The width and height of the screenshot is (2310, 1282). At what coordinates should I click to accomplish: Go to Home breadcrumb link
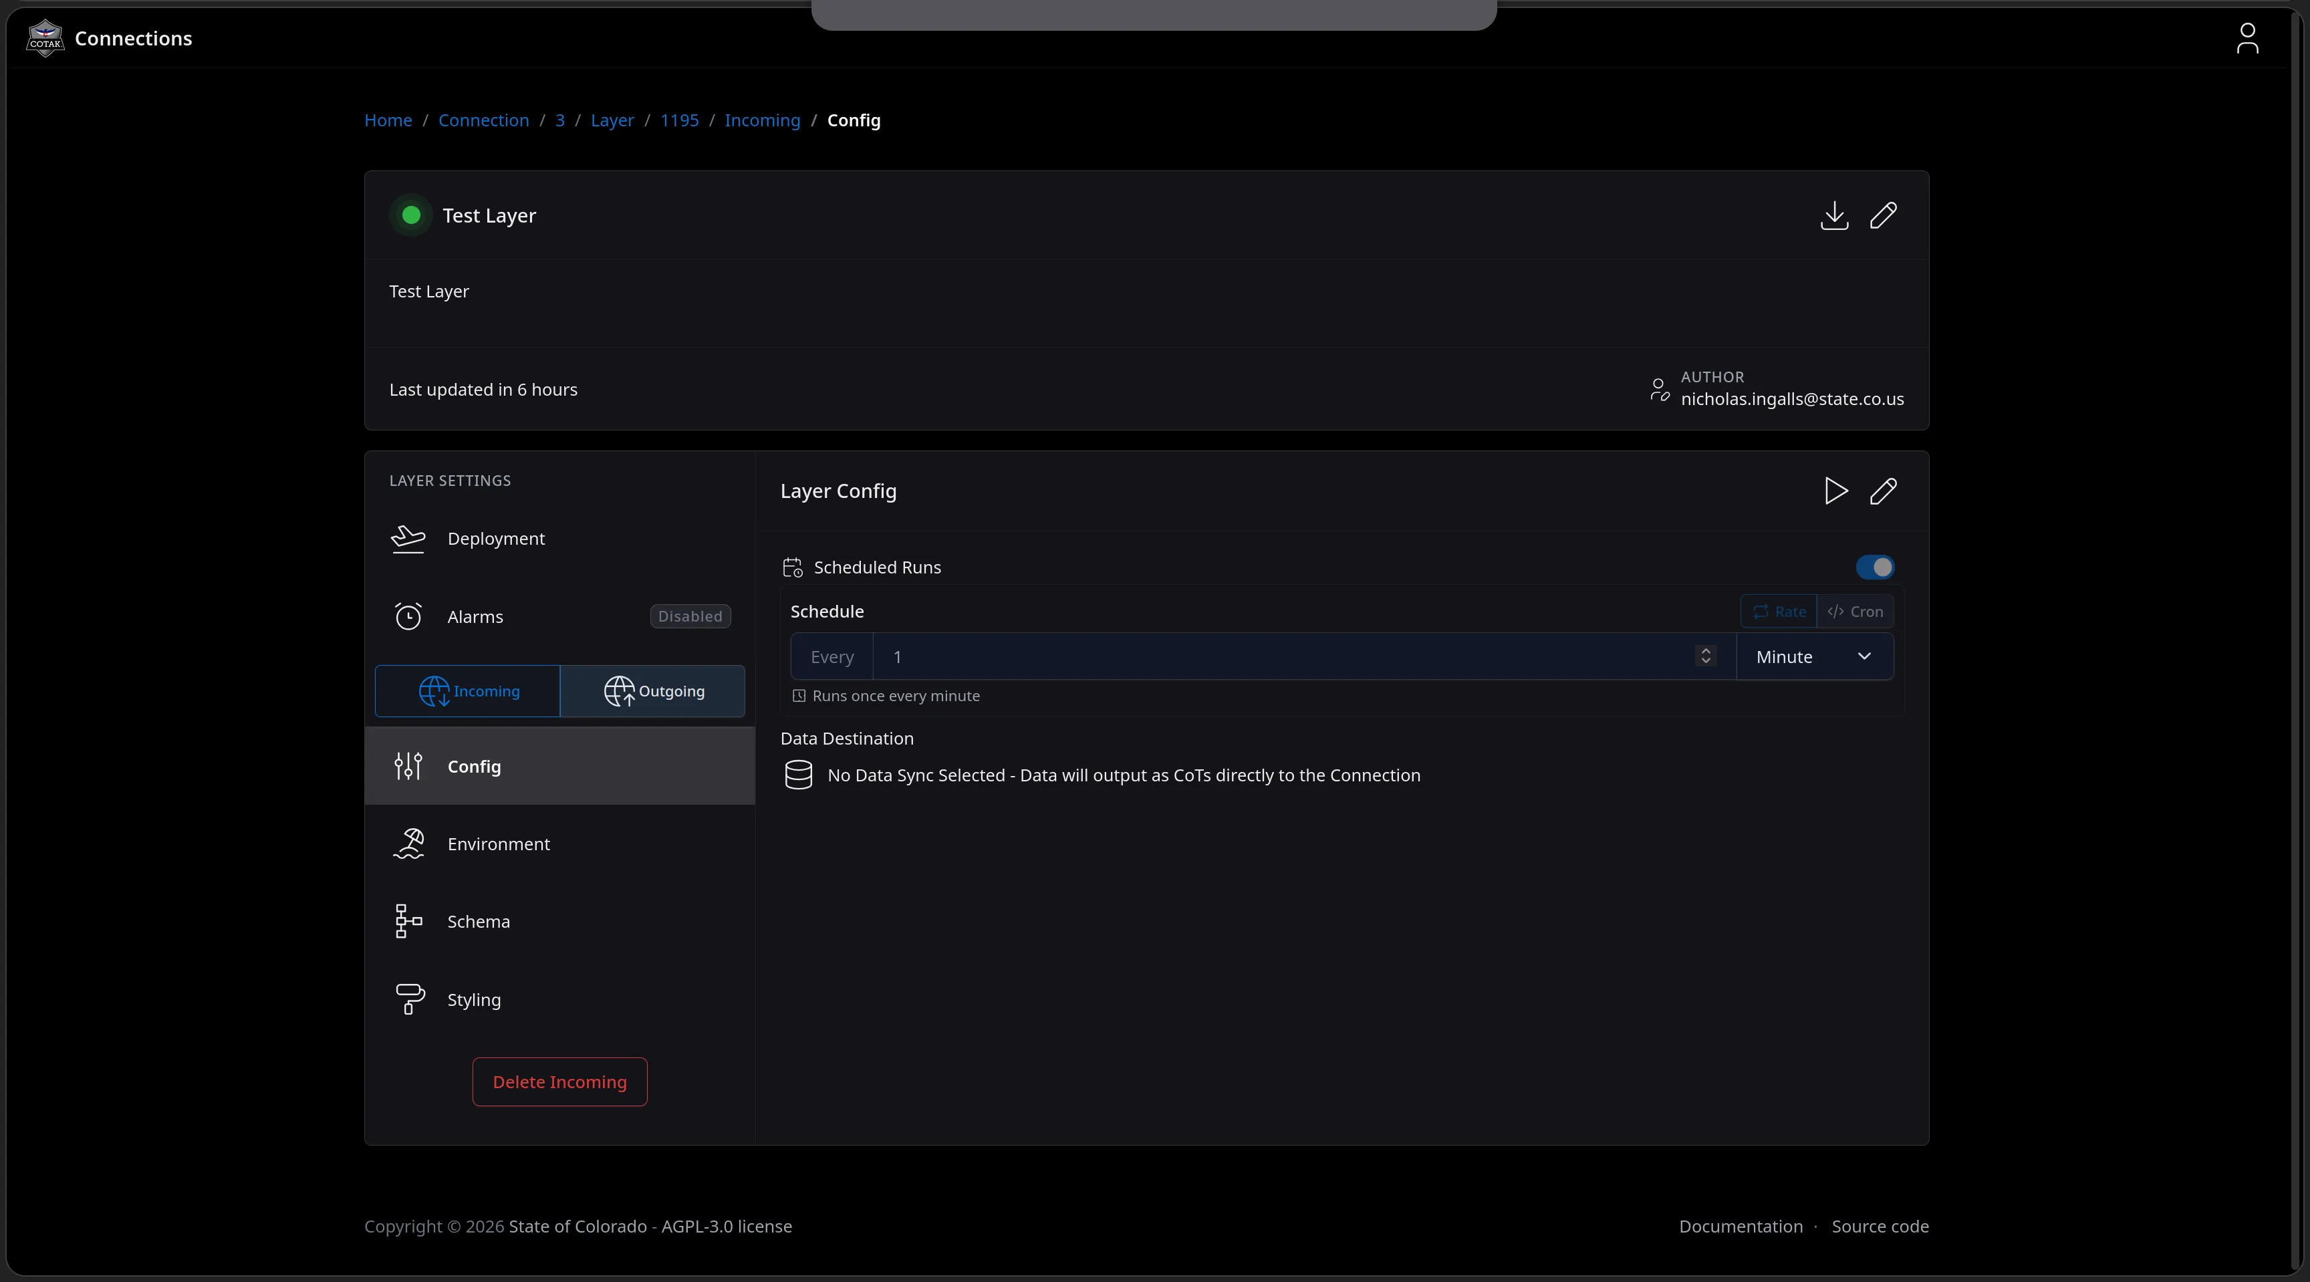click(388, 120)
